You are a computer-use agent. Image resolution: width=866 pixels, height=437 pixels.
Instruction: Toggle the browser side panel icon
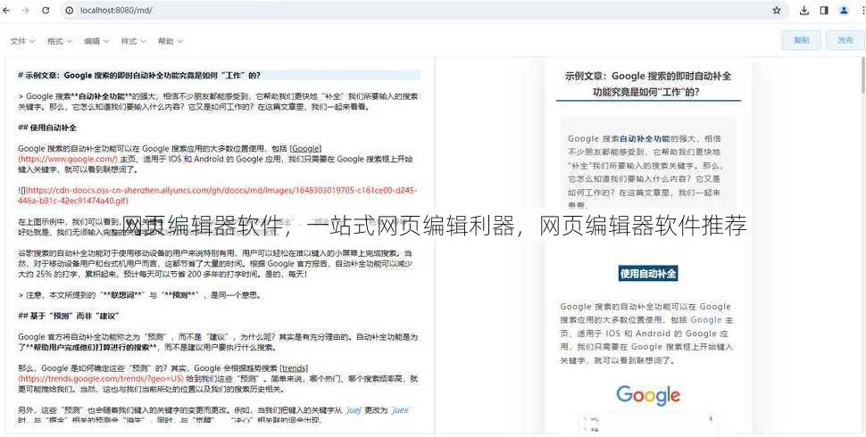click(x=824, y=11)
